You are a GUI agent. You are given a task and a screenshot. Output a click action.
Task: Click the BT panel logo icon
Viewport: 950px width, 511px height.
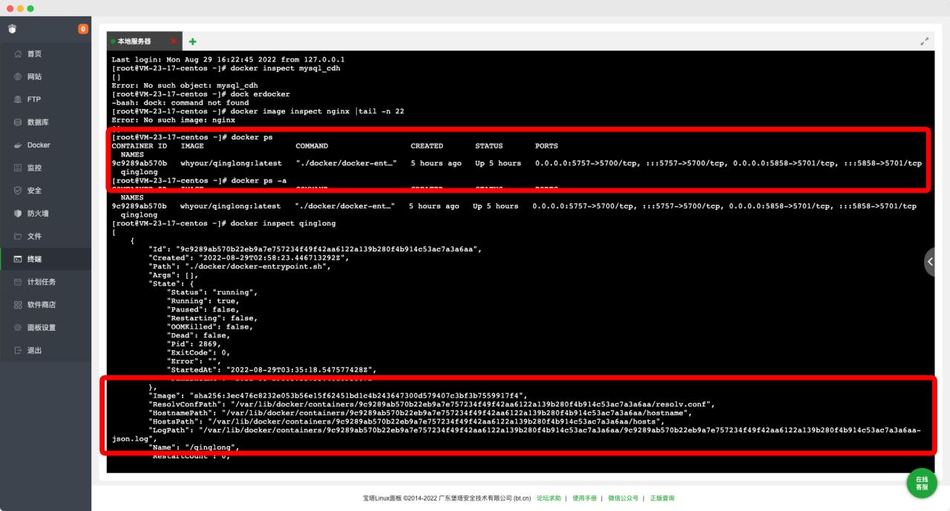tap(10, 29)
